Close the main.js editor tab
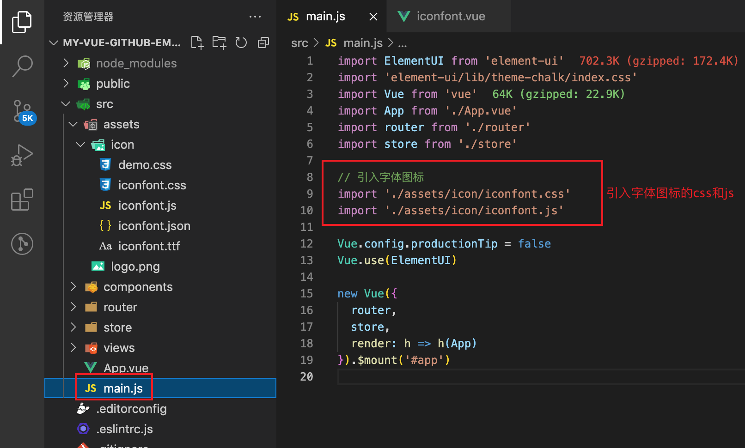745x448 pixels. [373, 17]
